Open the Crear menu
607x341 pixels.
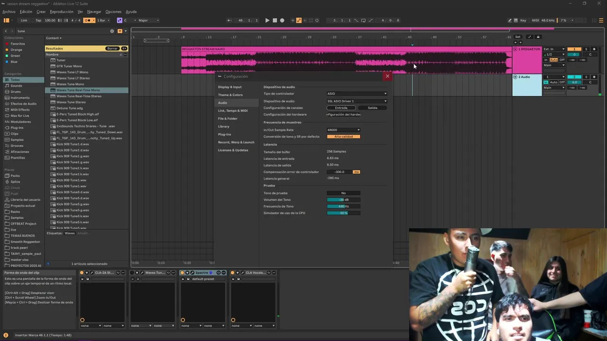pos(41,12)
